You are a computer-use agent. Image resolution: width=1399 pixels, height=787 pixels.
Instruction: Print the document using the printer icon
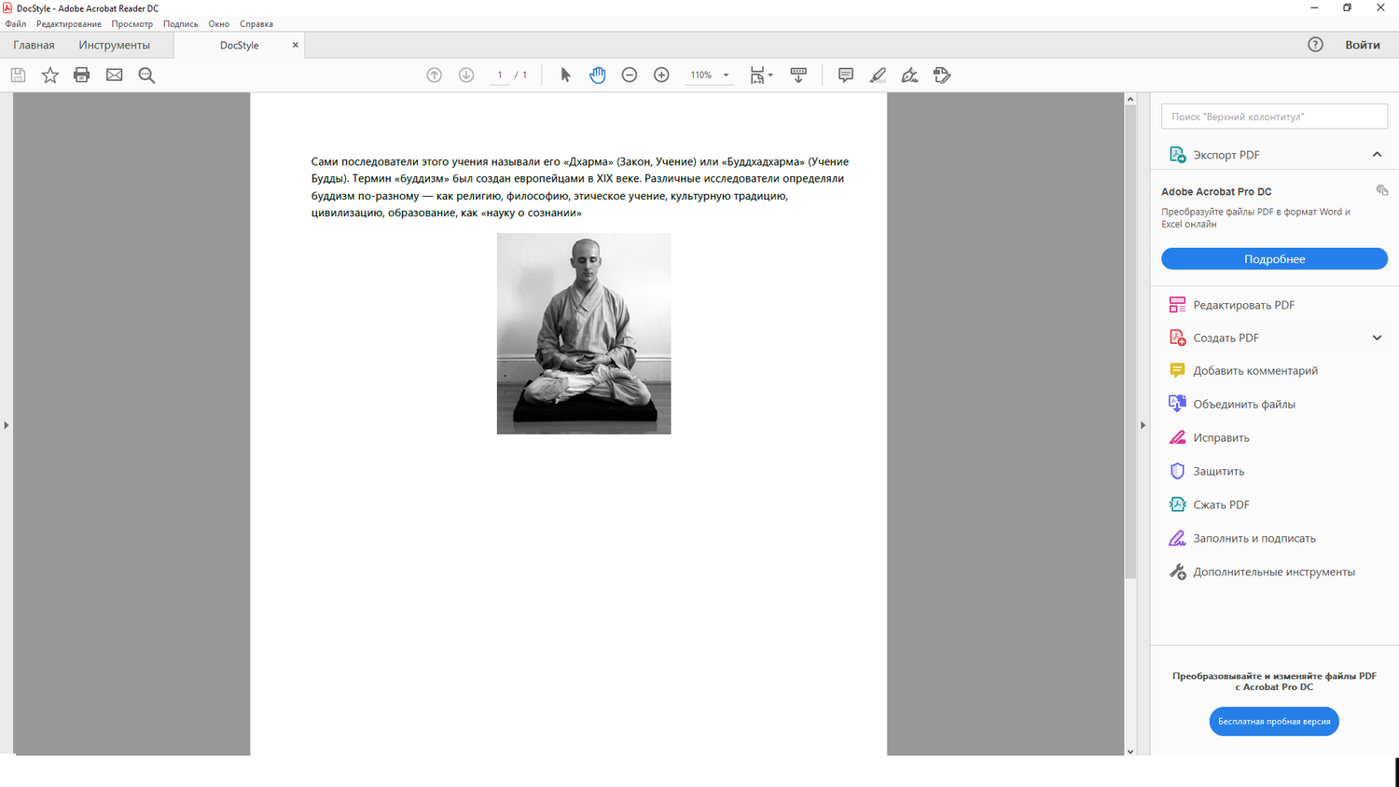click(82, 76)
